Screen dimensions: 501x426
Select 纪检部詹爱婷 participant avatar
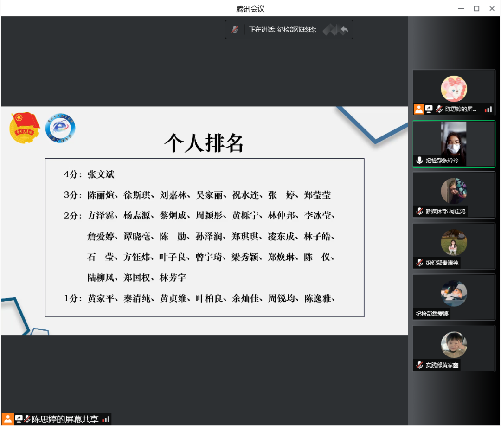coord(454,293)
